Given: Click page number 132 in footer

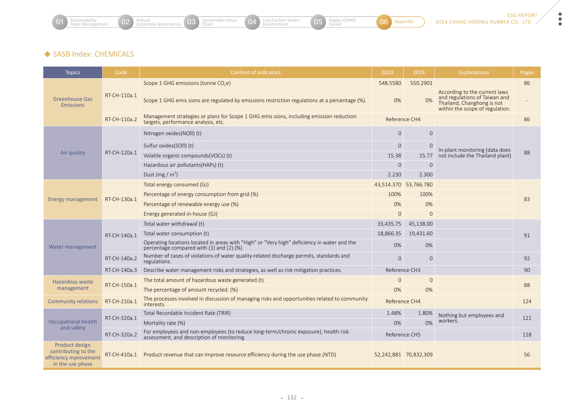Looking at the screenshot, I should coord(292,398).
